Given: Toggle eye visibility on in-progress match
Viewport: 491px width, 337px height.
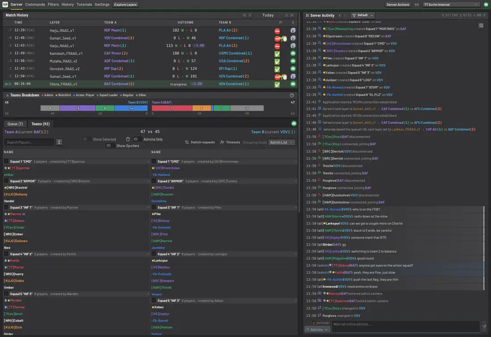Looking at the screenshot, I should [x=6, y=84].
